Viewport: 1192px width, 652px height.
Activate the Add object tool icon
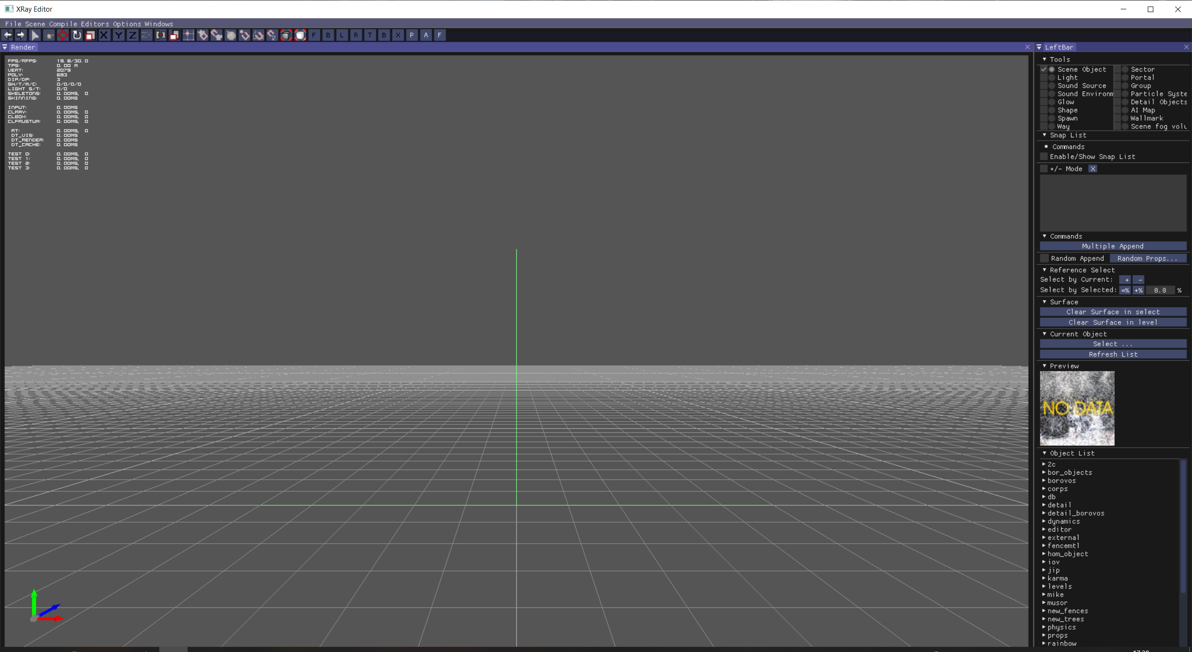pos(49,35)
